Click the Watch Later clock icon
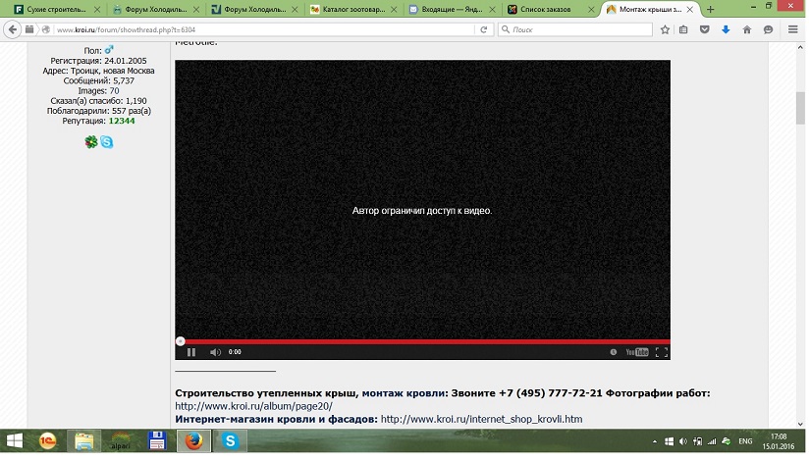The image size is (809, 462). (x=614, y=352)
